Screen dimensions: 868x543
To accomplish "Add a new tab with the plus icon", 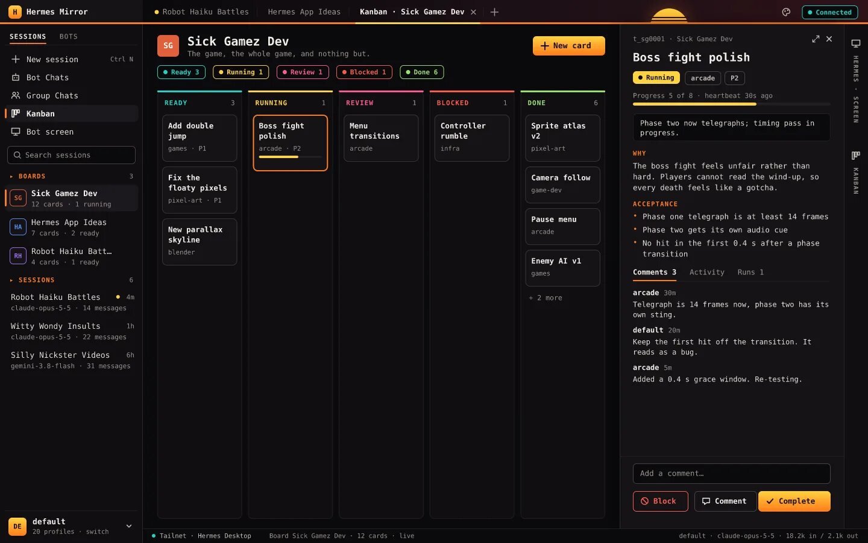I will (x=494, y=12).
